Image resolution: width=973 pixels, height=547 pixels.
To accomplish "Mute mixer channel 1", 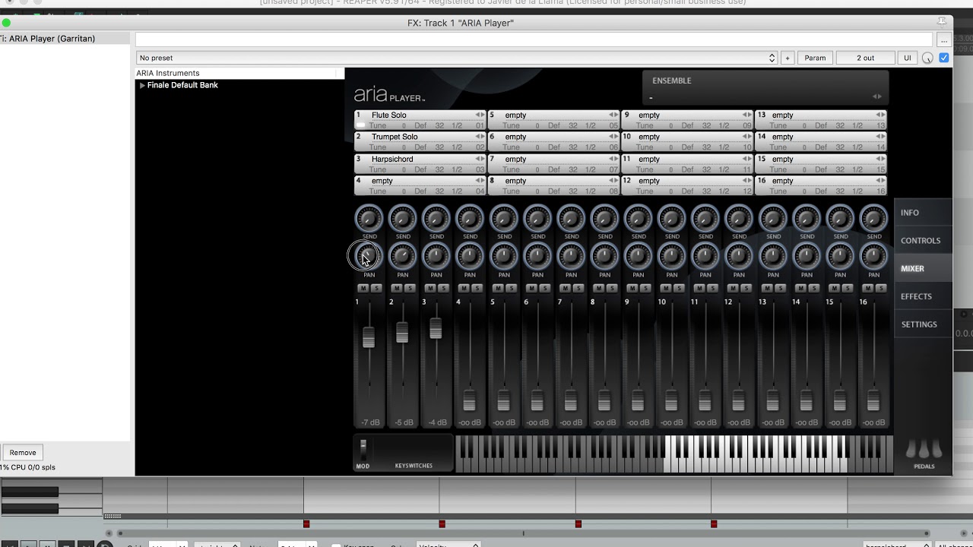I will tap(363, 288).
